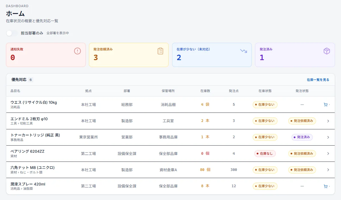
Task: Click item name 潤滑スプレー 420ml
Action: pyautogui.click(x=28, y=184)
